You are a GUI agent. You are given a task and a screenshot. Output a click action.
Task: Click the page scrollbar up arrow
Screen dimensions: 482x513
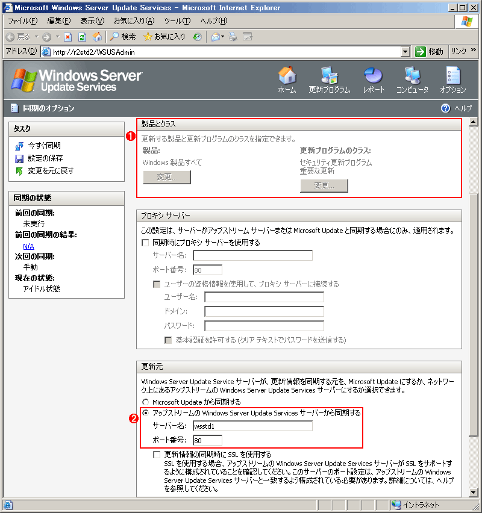pos(473,122)
